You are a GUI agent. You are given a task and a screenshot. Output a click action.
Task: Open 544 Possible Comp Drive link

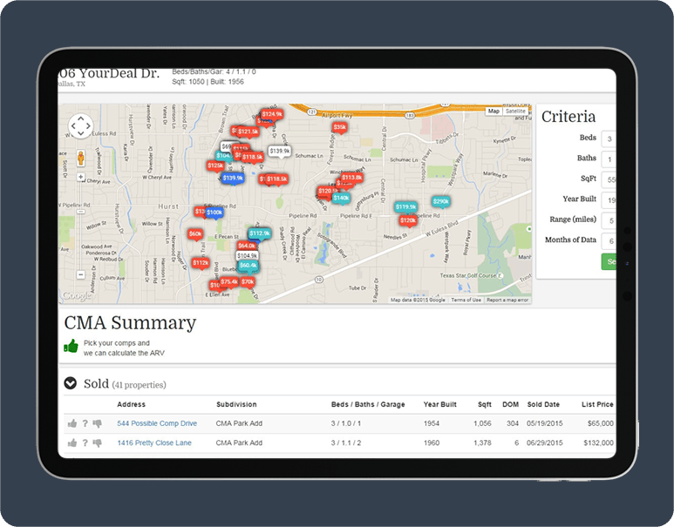(157, 423)
